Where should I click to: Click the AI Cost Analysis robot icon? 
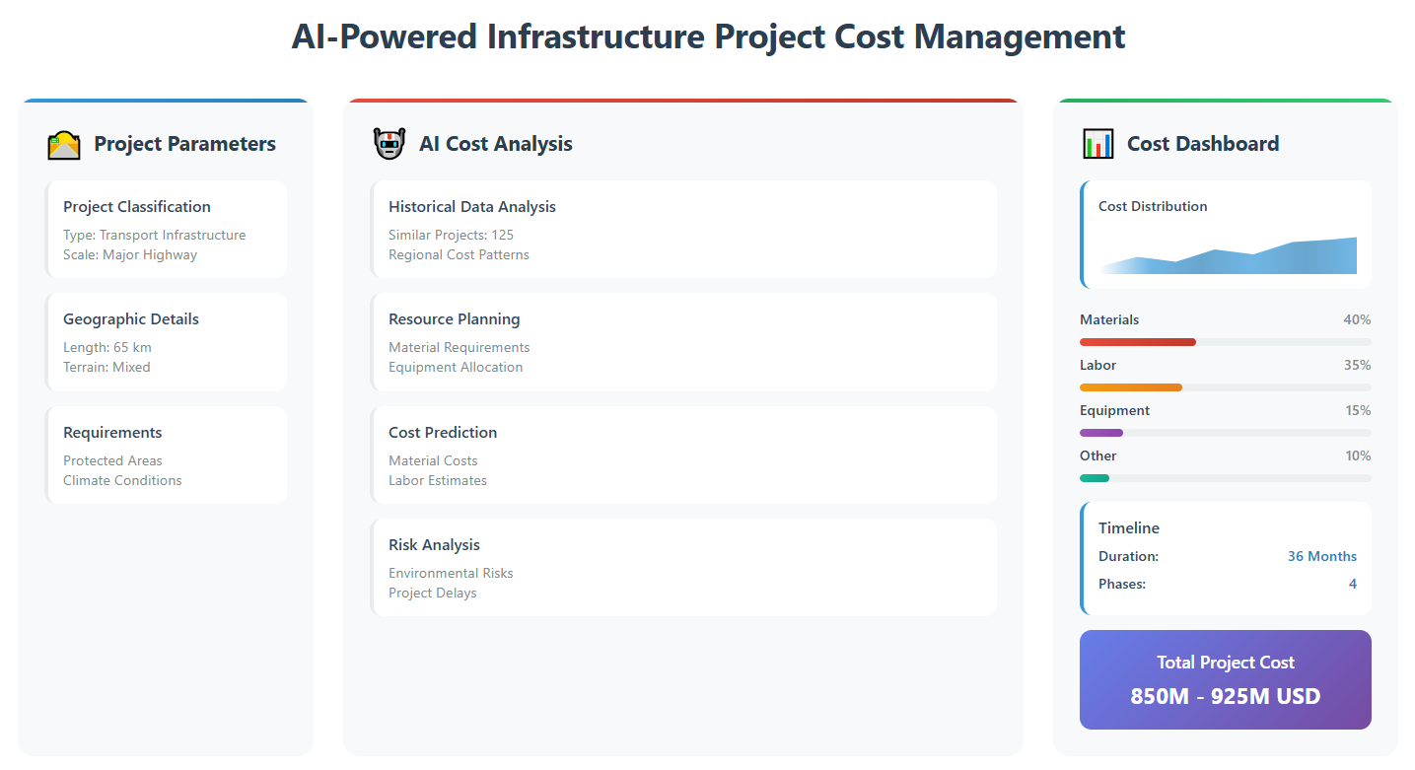(389, 144)
